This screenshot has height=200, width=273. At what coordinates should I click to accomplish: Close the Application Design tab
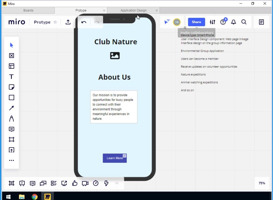[157, 10]
